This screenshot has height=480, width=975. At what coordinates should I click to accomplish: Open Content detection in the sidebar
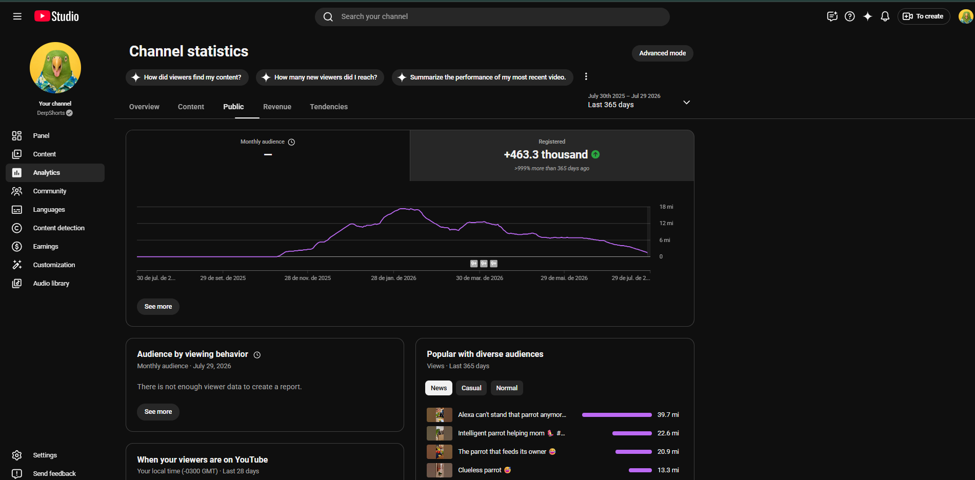[x=55, y=228]
